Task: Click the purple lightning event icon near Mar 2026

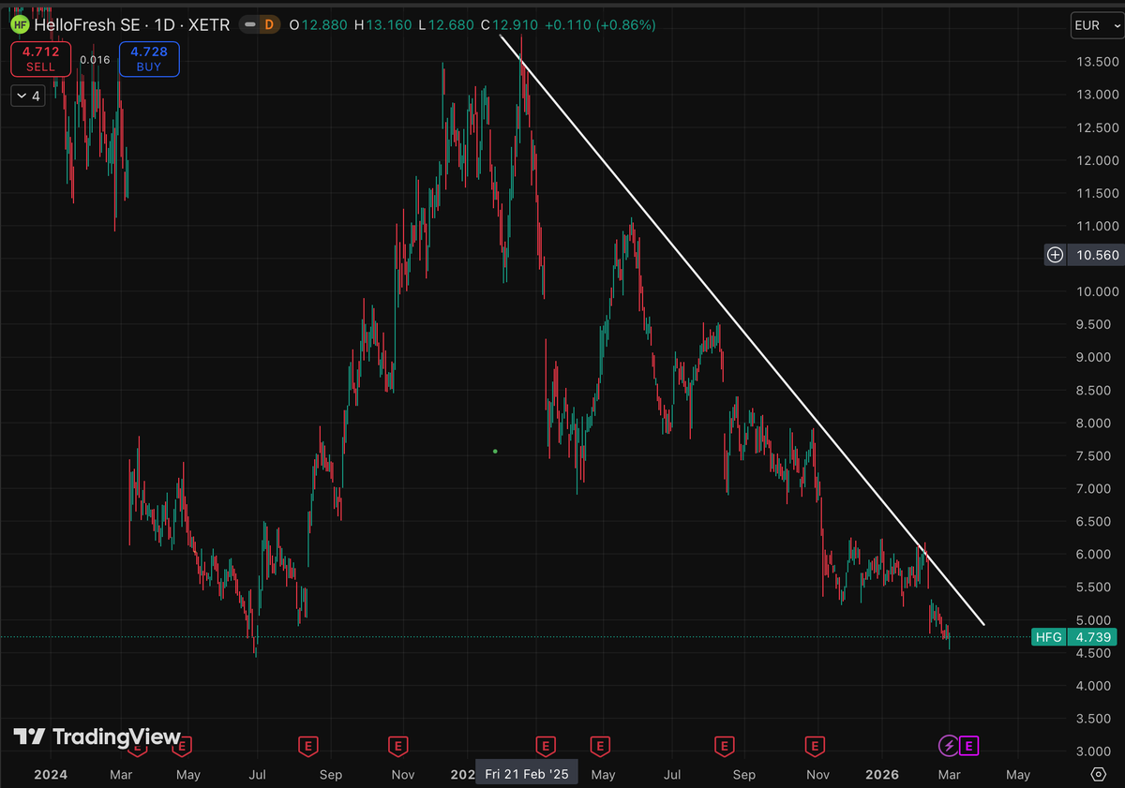Action: click(x=949, y=746)
